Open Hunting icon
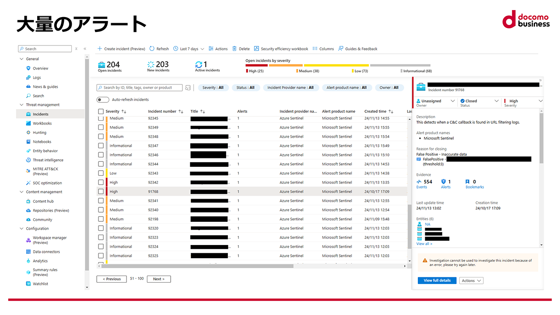The height and width of the screenshot is (315, 560). click(28, 133)
